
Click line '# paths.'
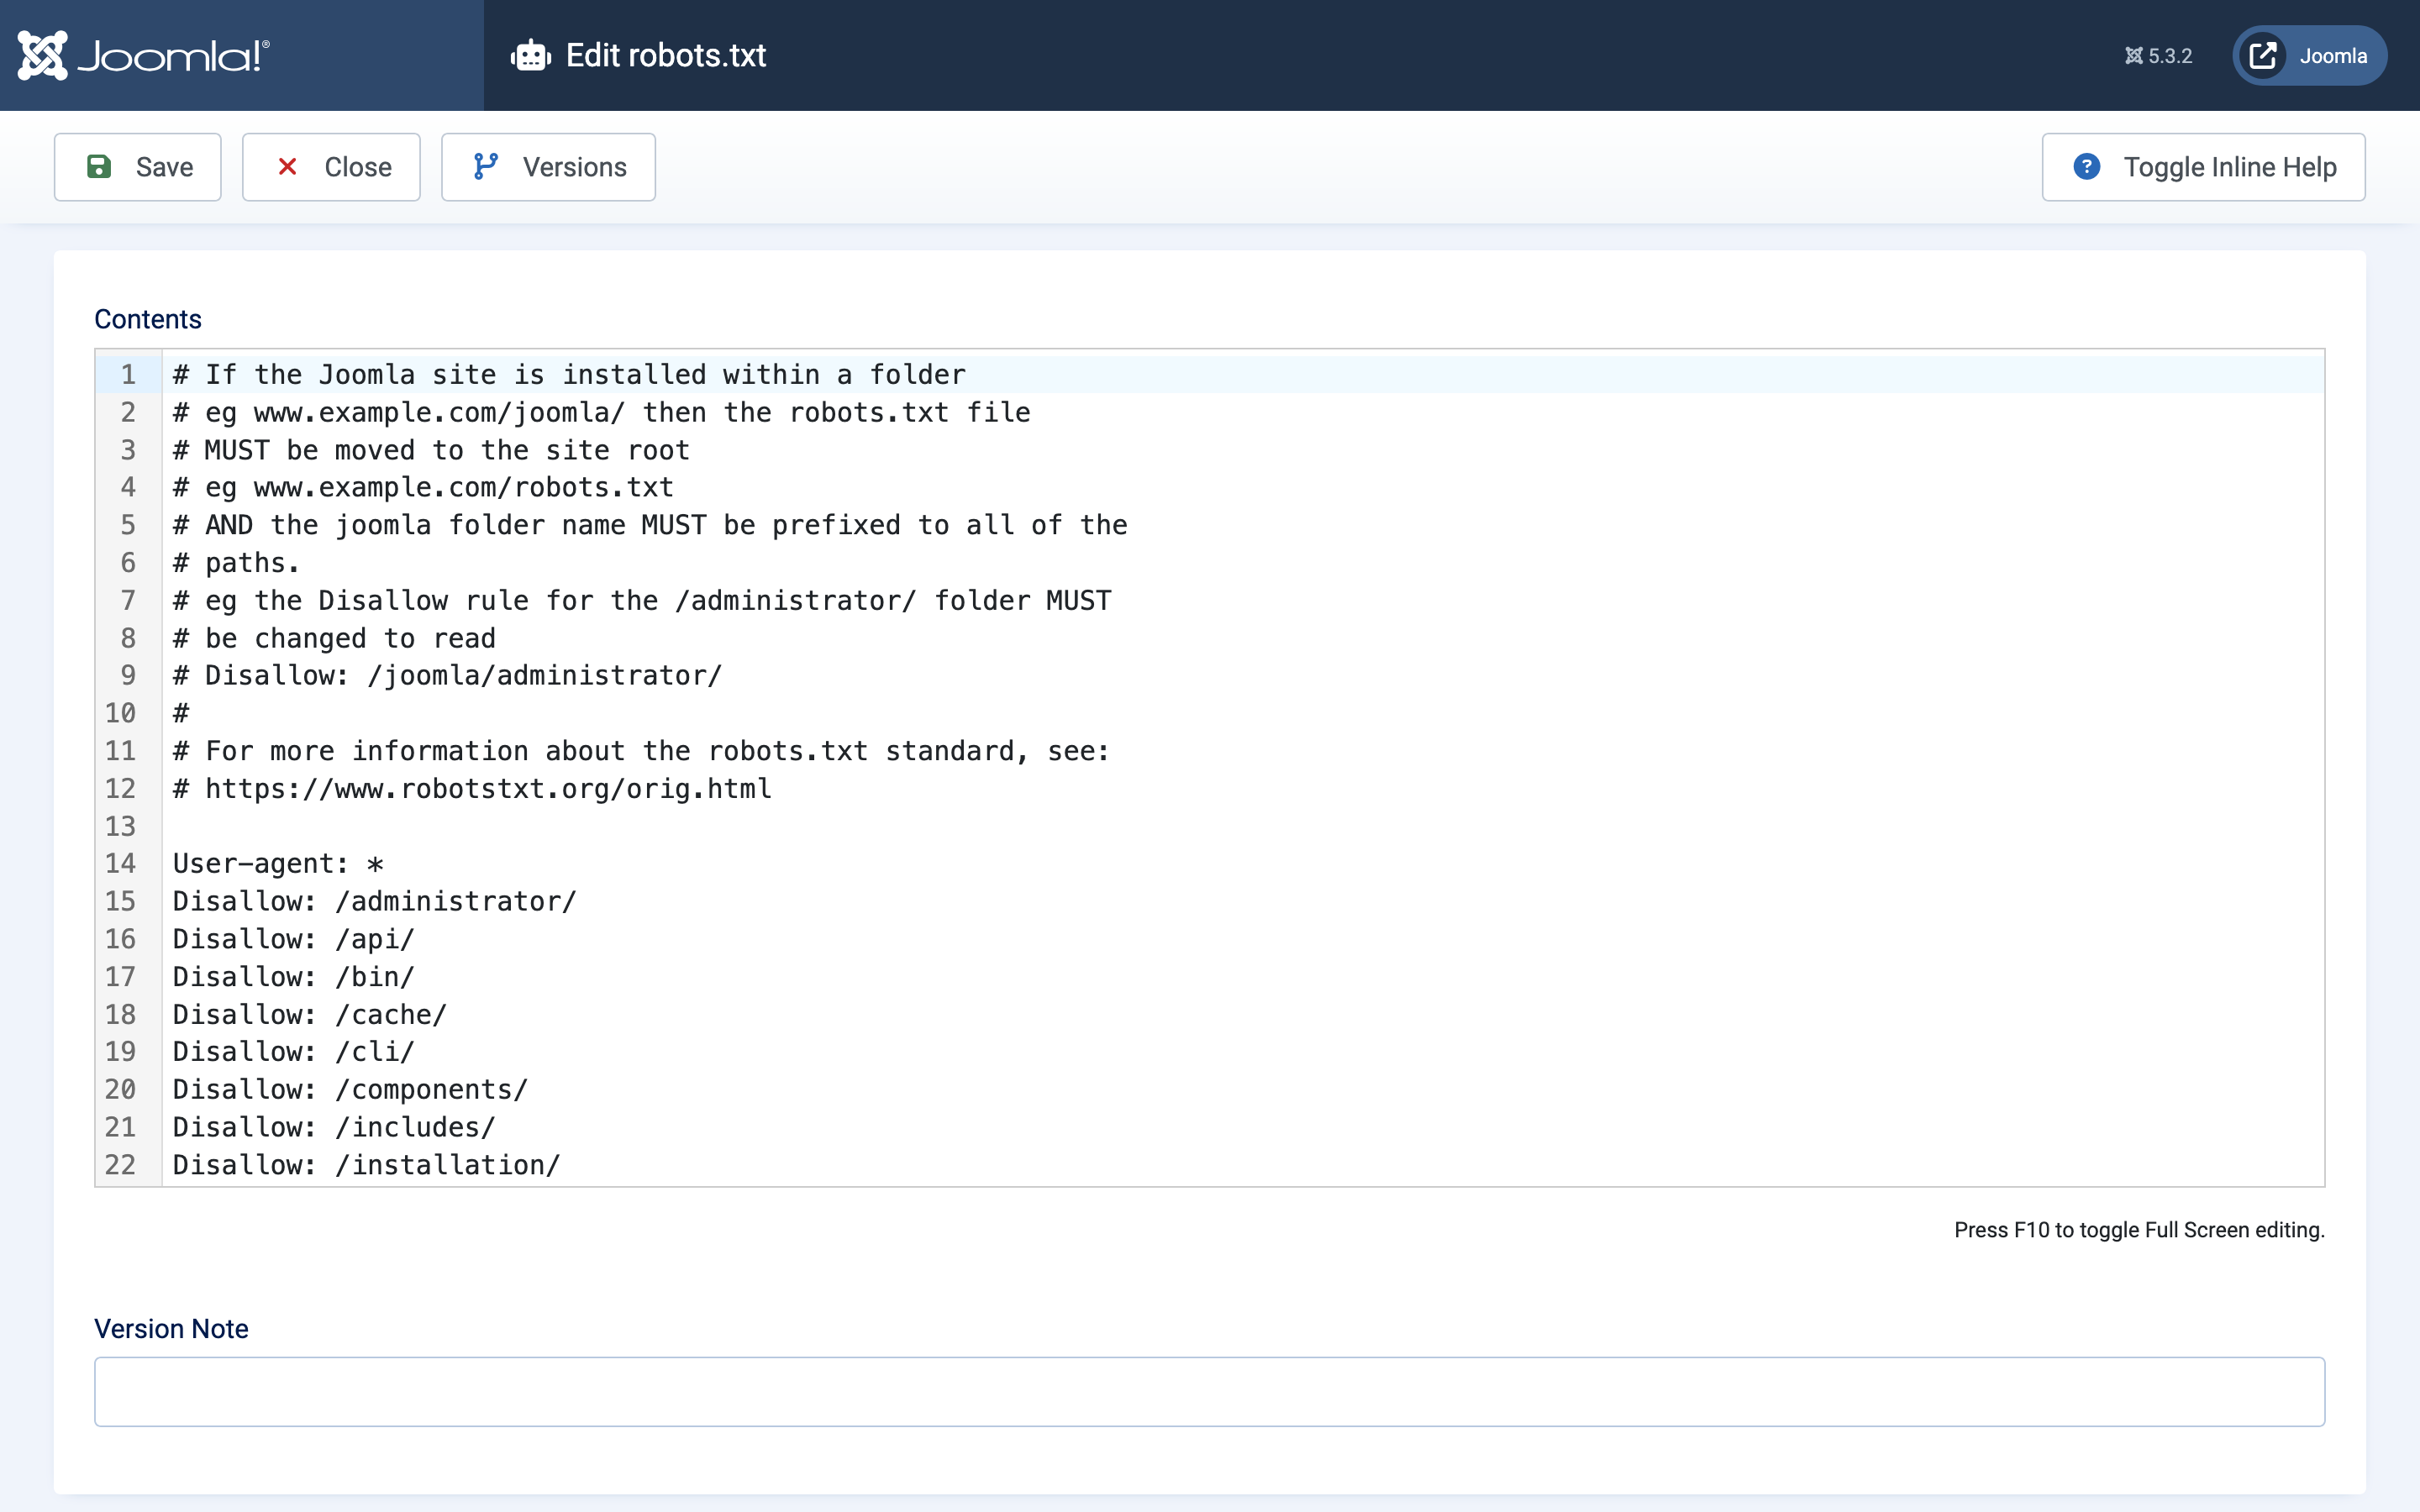(236, 563)
